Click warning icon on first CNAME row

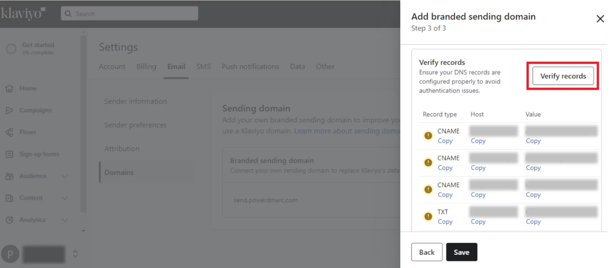coord(428,136)
